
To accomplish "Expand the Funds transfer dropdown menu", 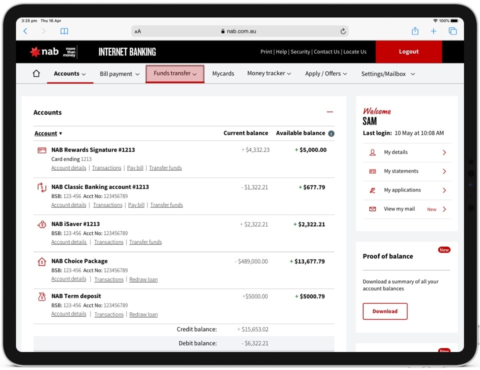I will [x=175, y=73].
